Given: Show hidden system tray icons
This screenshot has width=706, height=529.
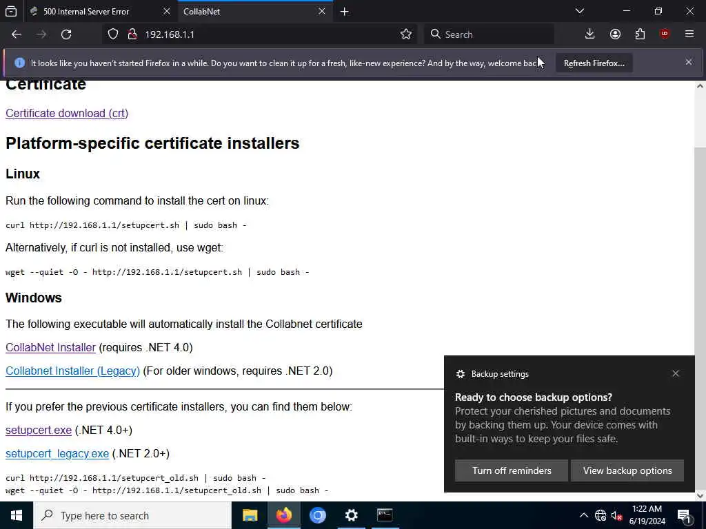Looking at the screenshot, I should [x=583, y=515].
